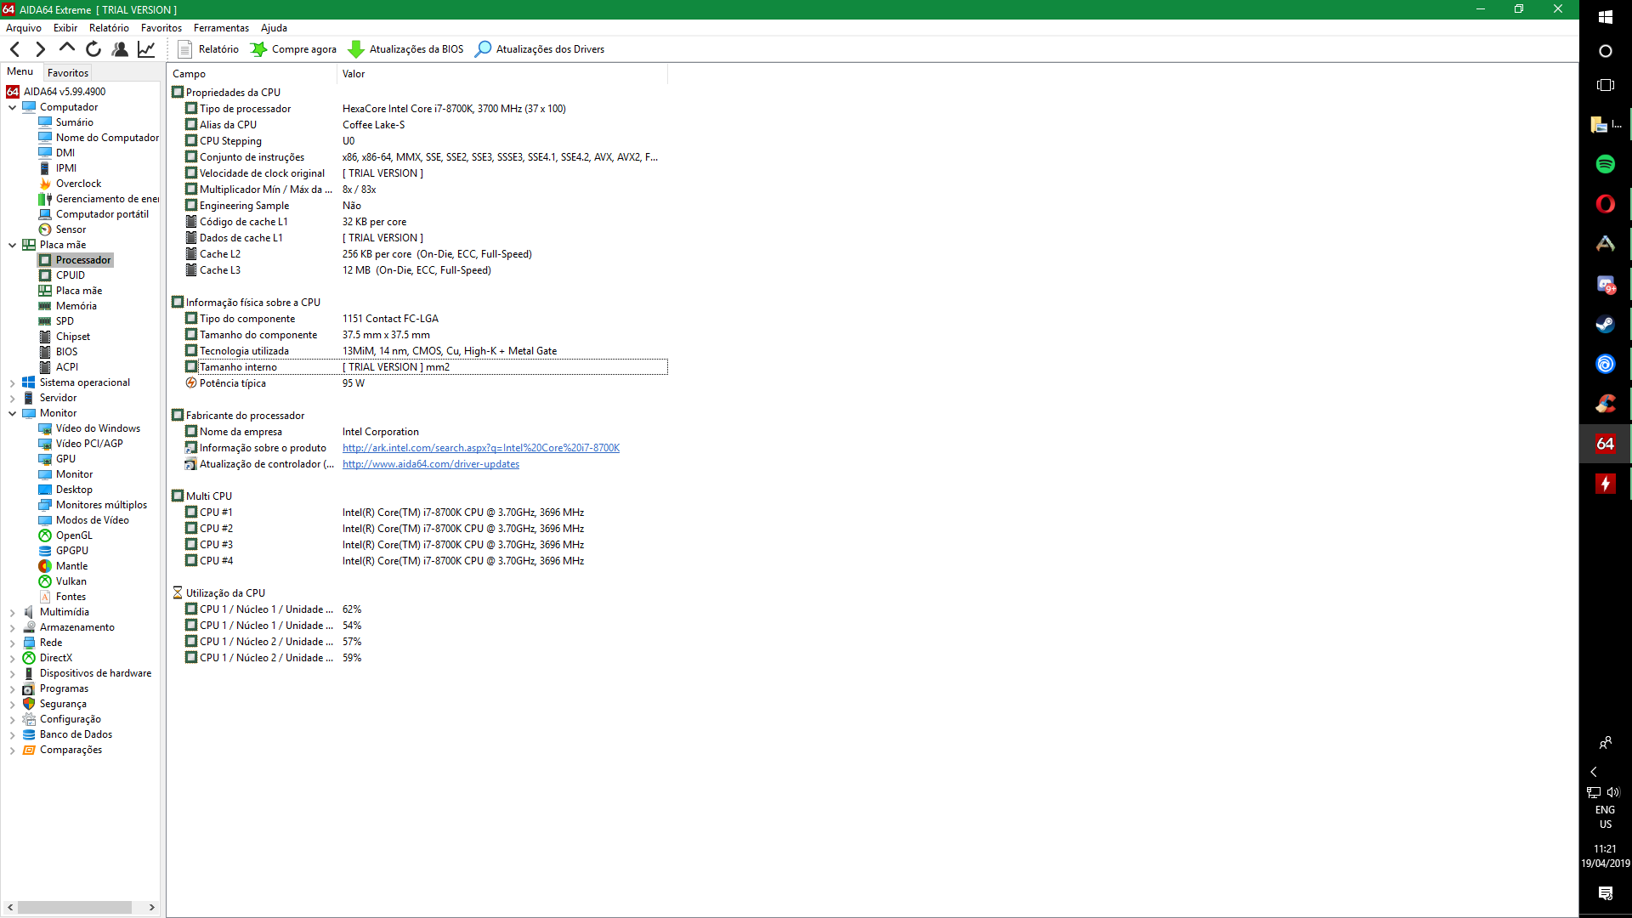Viewport: 1632px width, 918px height.
Task: Select the GPU icon item
Action: 45,459
